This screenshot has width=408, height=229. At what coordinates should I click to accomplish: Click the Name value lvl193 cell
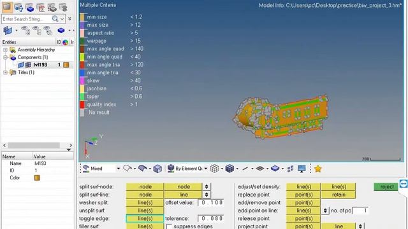pyautogui.click(x=40, y=163)
